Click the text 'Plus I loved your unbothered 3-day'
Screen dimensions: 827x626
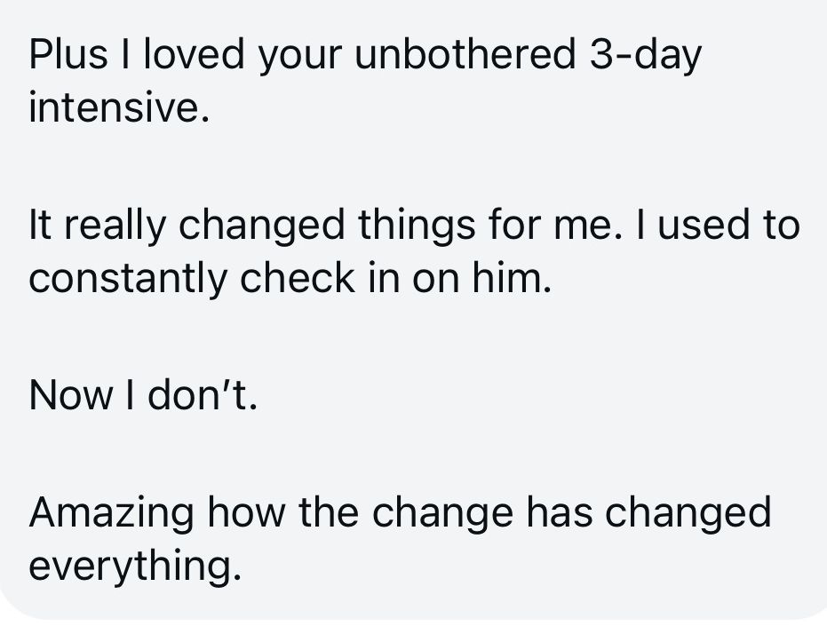[365, 55]
